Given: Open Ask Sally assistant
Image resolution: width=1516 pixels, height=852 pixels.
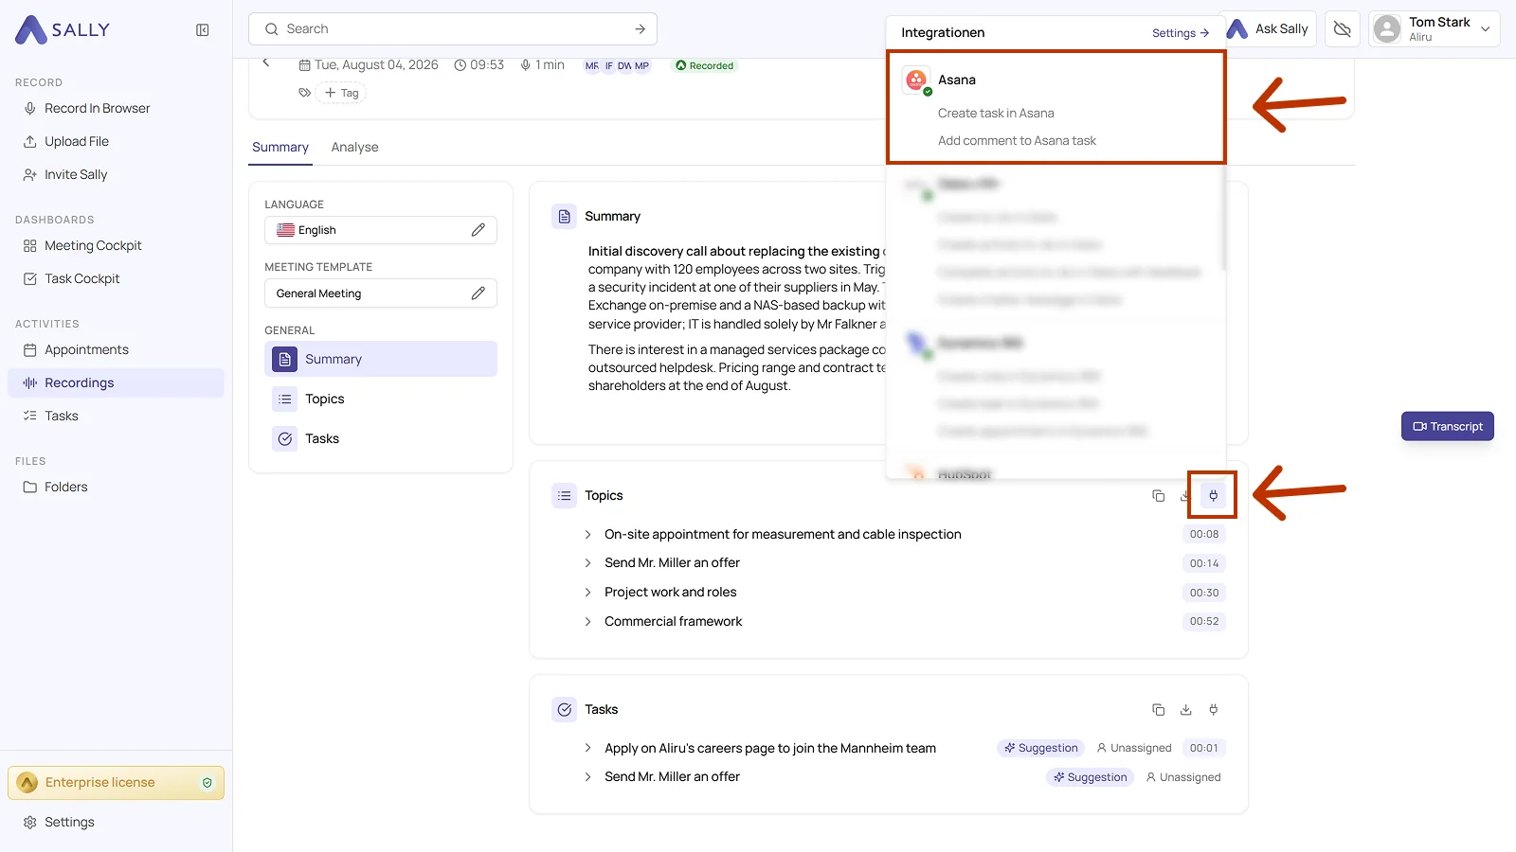Looking at the screenshot, I should tap(1268, 29).
